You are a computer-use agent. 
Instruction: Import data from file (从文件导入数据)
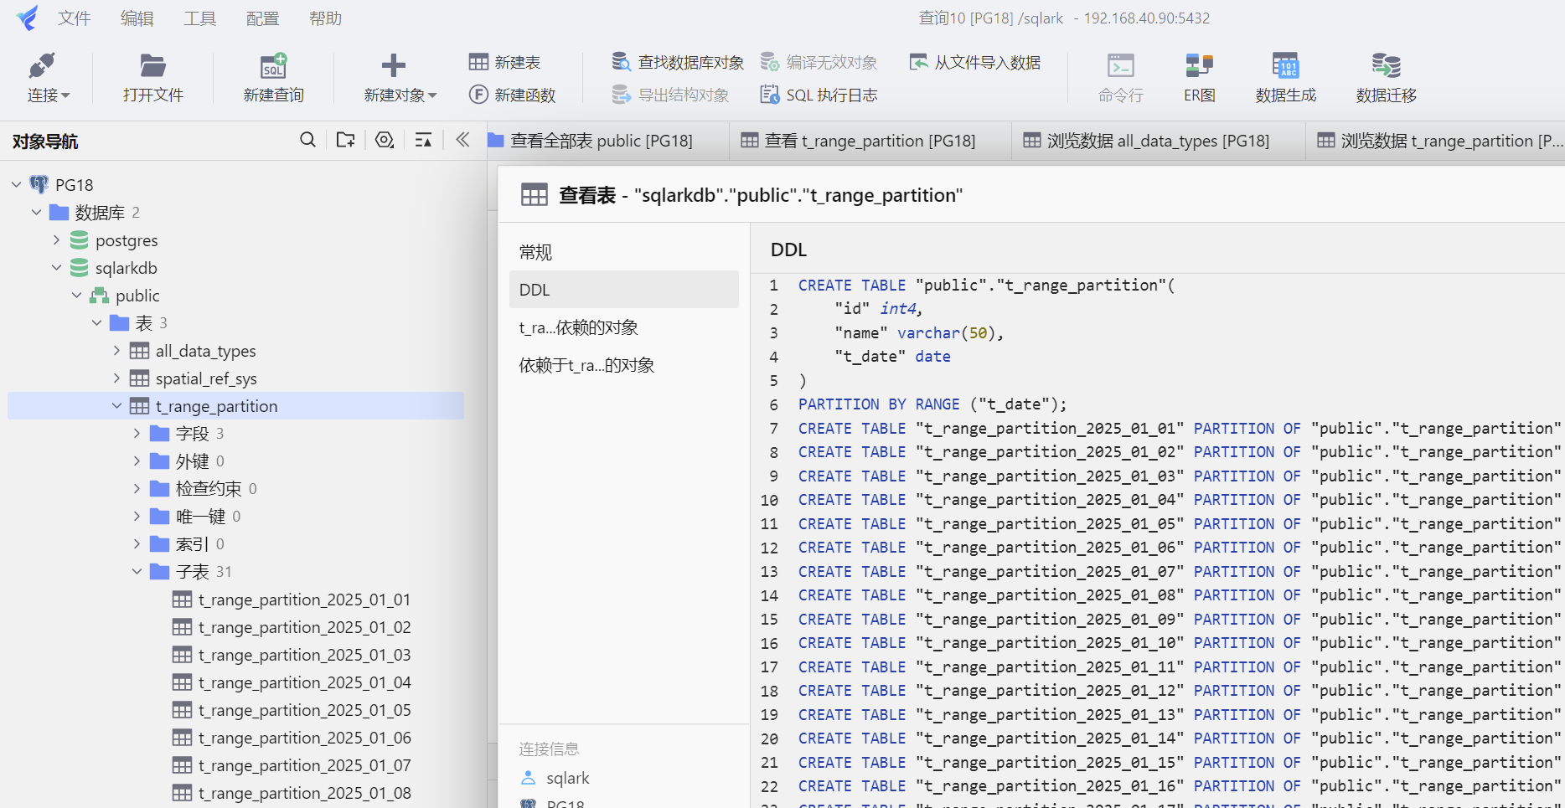click(974, 61)
